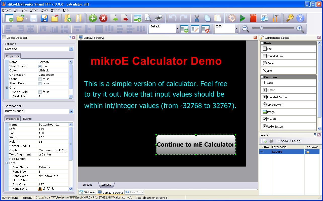Select Label component in palette

tap(289, 83)
